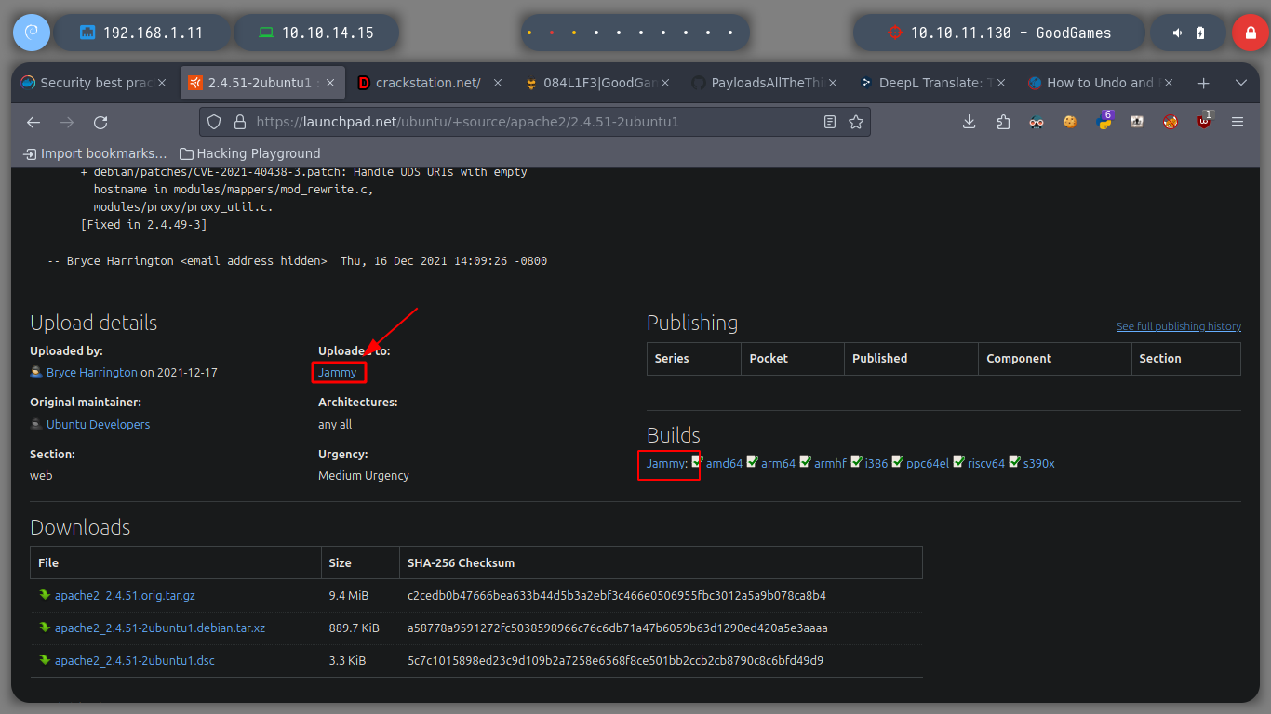
Task: Click the SHA-256 checksum of the .dsc file
Action: (615, 660)
